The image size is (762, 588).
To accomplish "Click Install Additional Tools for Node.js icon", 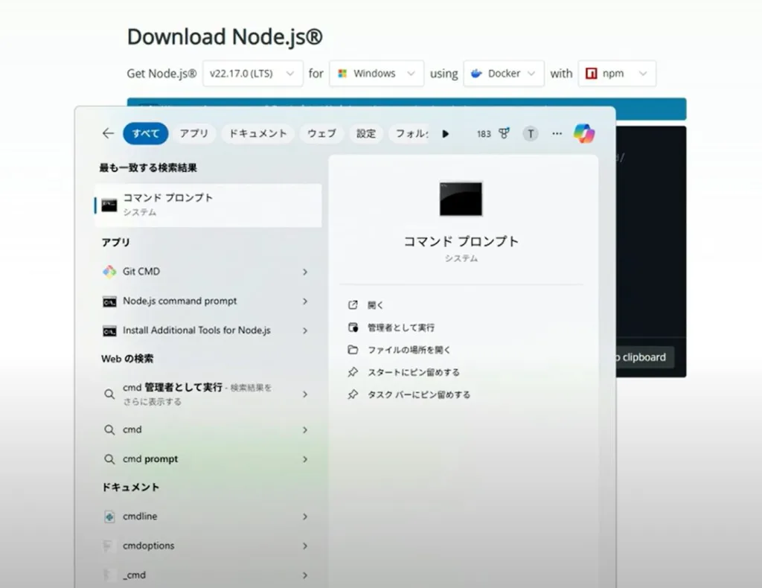I will 109,331.
